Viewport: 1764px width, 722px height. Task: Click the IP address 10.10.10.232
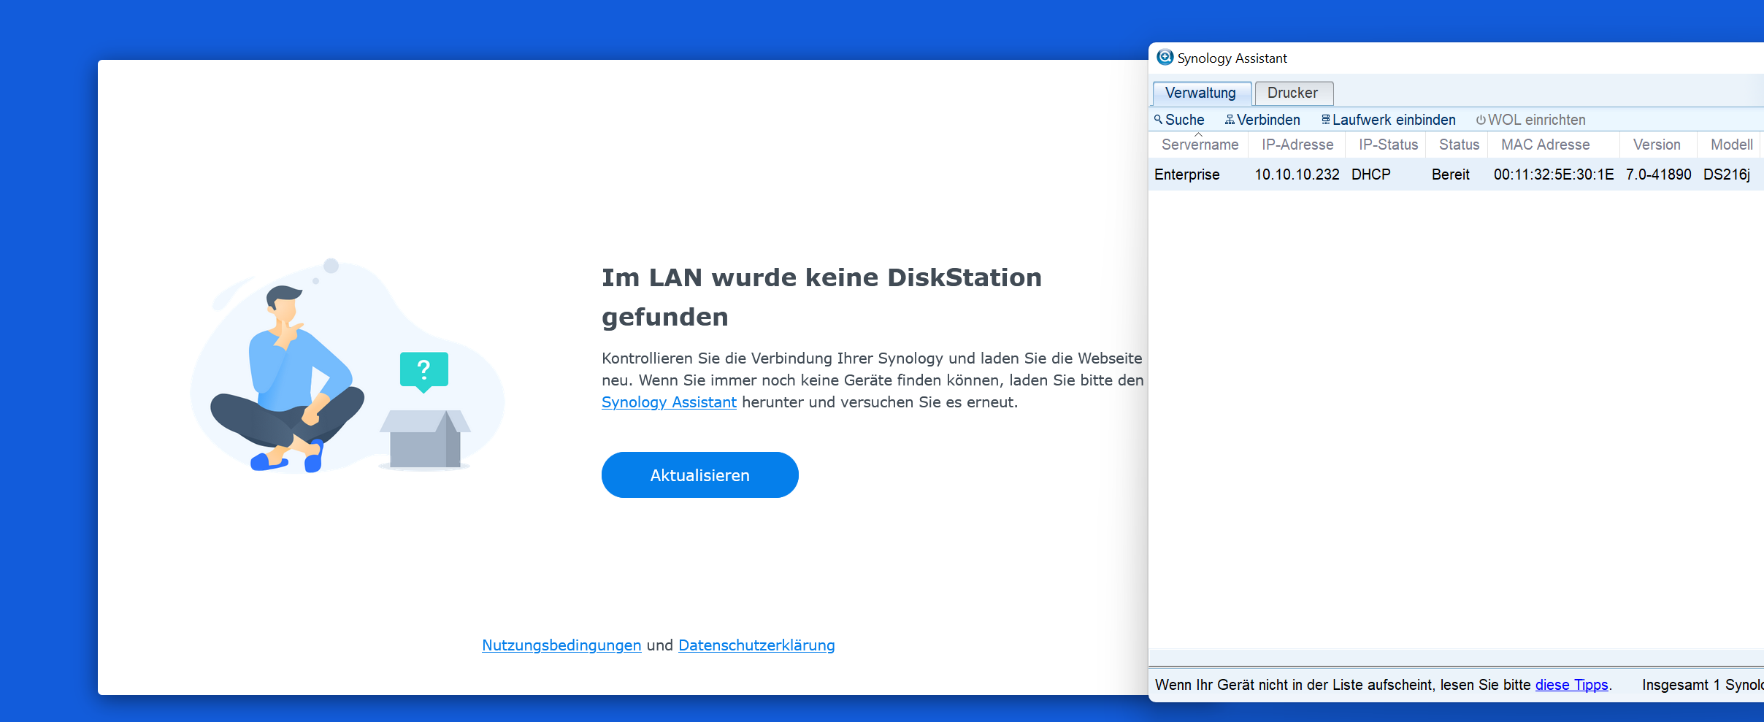(1297, 174)
